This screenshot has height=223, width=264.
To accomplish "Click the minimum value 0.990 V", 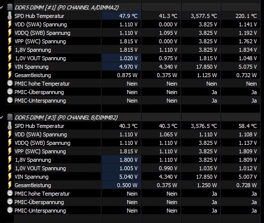I will [168, 168].
